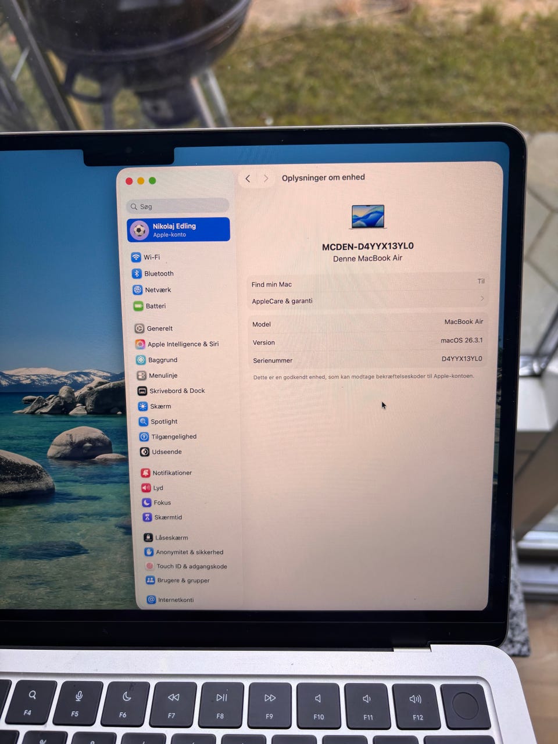Select the Brugere & grupper icon
This screenshot has height=744, width=558.
150,580
